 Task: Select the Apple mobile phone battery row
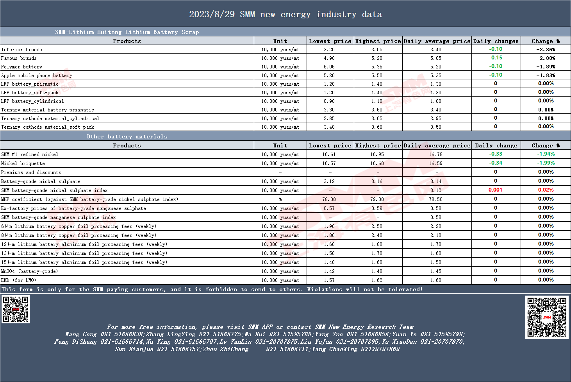285,75
